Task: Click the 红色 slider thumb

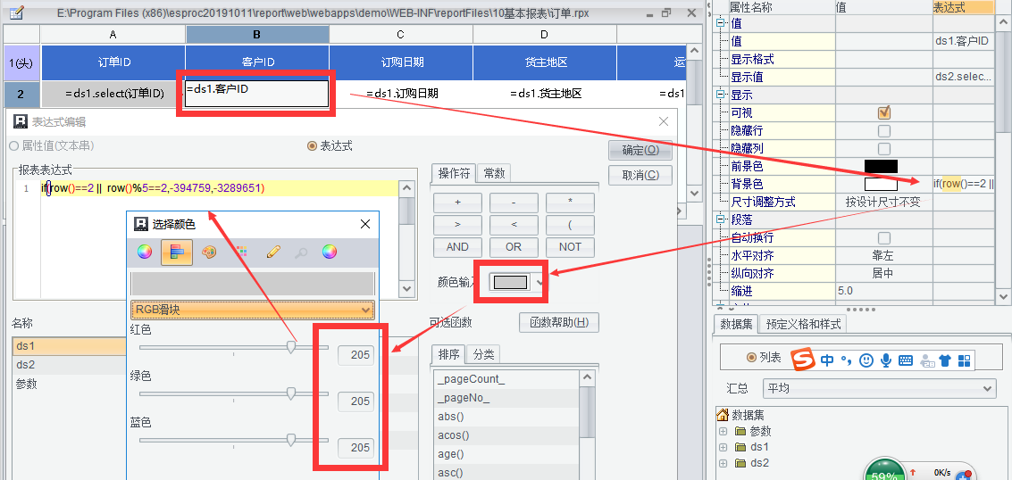Action: click(291, 347)
